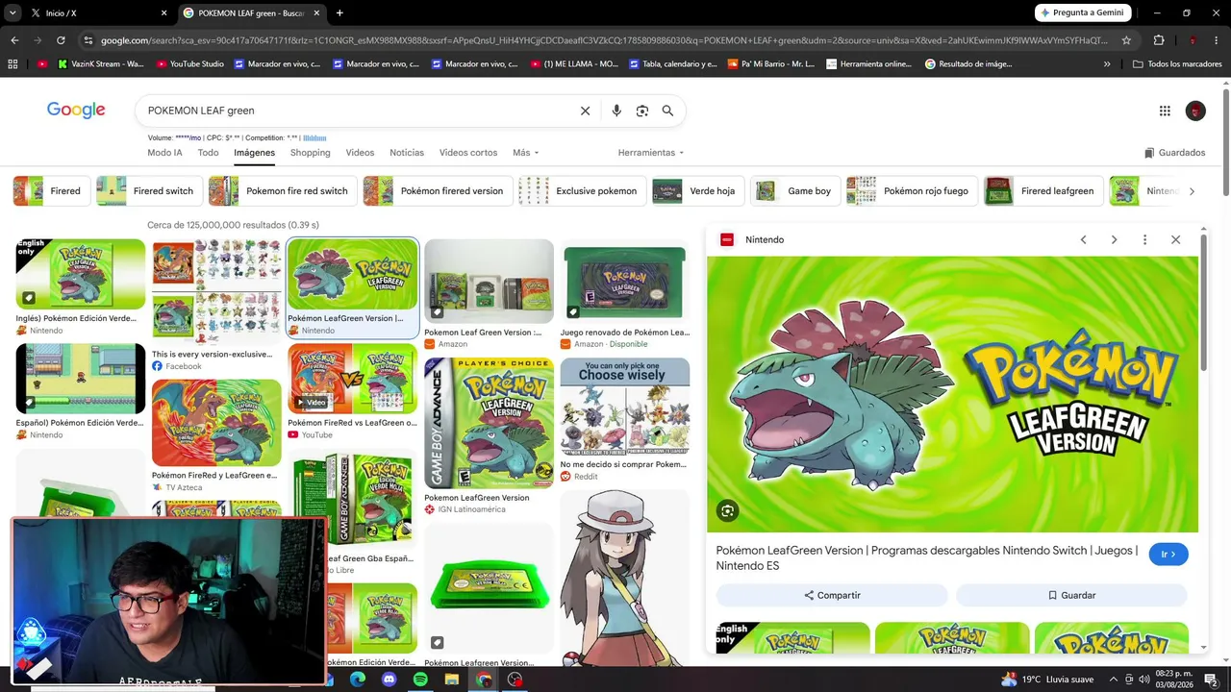Expand the Herramientas tools dropdown
1231x692 pixels.
651,153
